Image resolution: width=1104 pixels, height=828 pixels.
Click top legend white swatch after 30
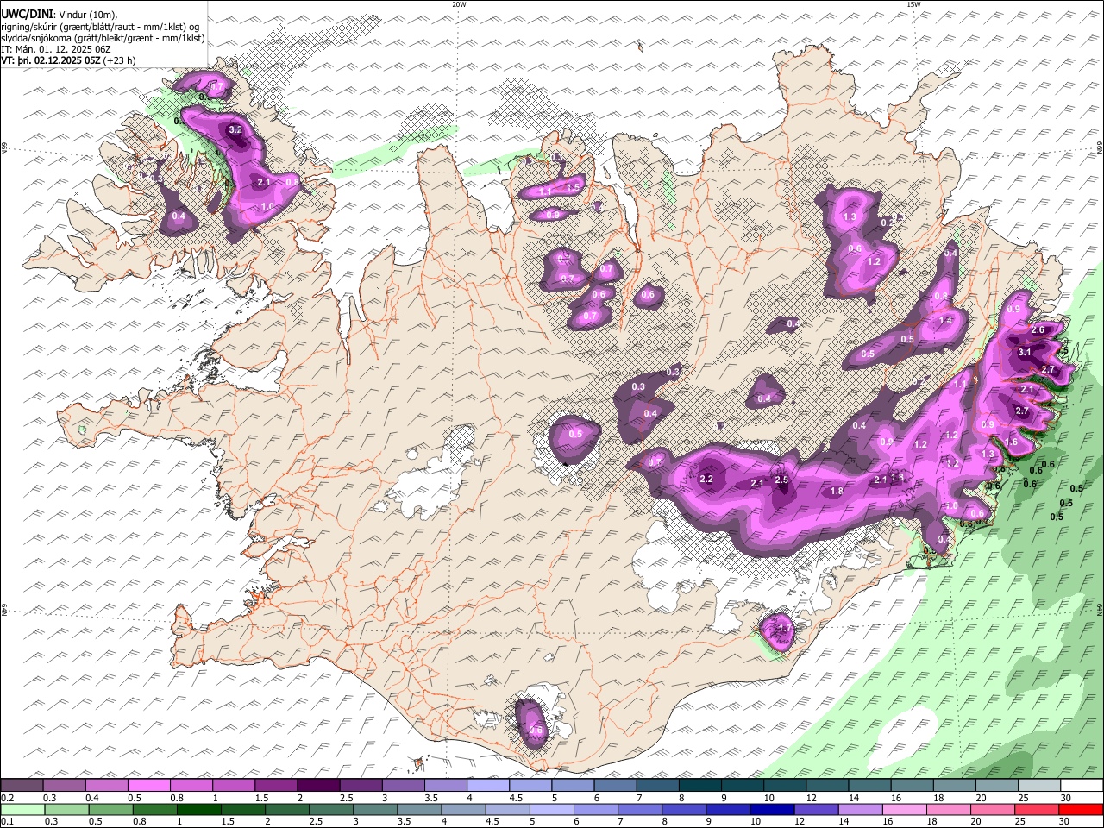[1081, 785]
